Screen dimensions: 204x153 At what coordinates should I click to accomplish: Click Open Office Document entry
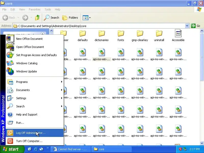35,47
